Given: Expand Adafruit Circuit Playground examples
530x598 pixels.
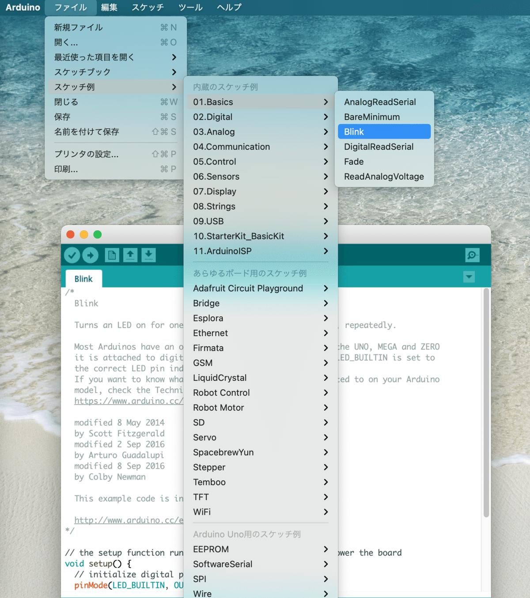Looking at the screenshot, I should pos(261,288).
